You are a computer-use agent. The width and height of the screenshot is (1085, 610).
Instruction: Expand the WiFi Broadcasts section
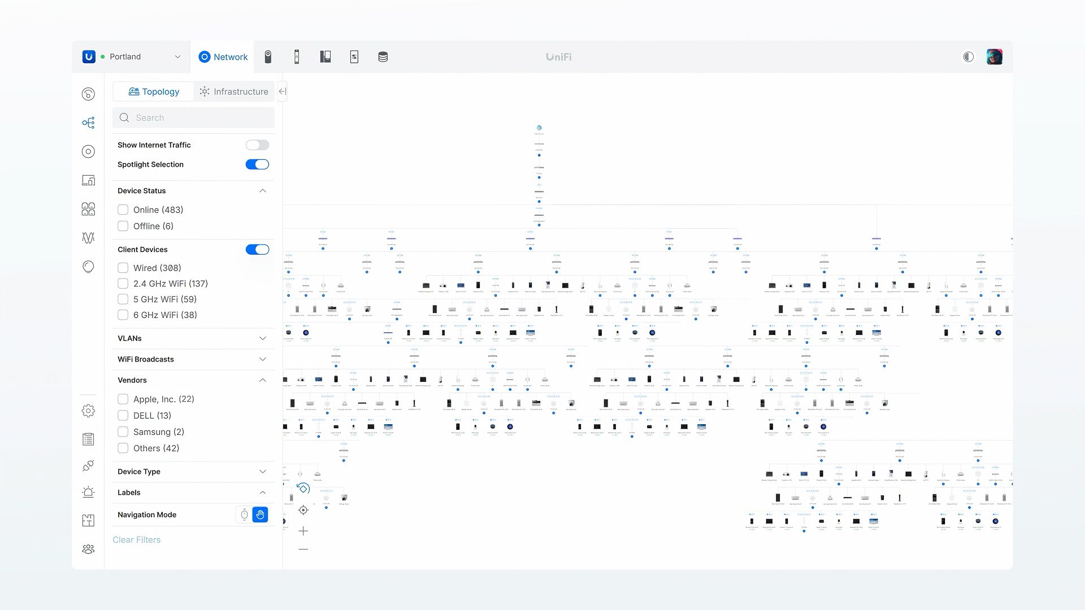click(x=262, y=359)
